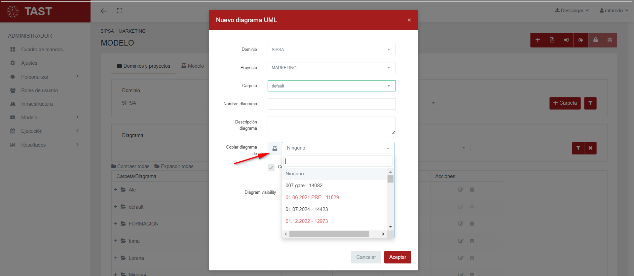The height and width of the screenshot is (276, 634).
Task: Click the plus icon in top toolbar
Action: click(x=538, y=40)
